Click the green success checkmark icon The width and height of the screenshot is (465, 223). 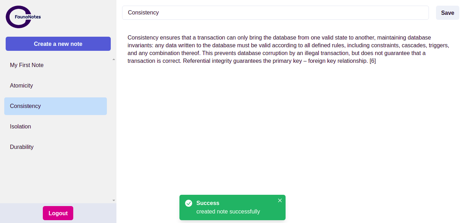(x=189, y=203)
